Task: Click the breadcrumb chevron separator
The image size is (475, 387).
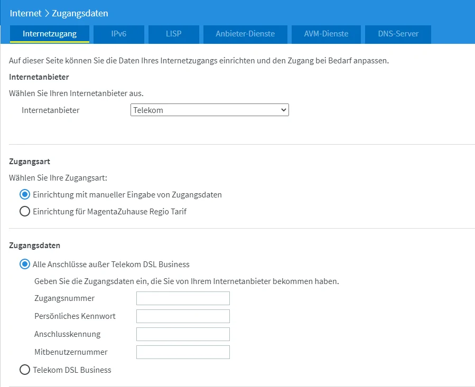Action: click(47, 13)
